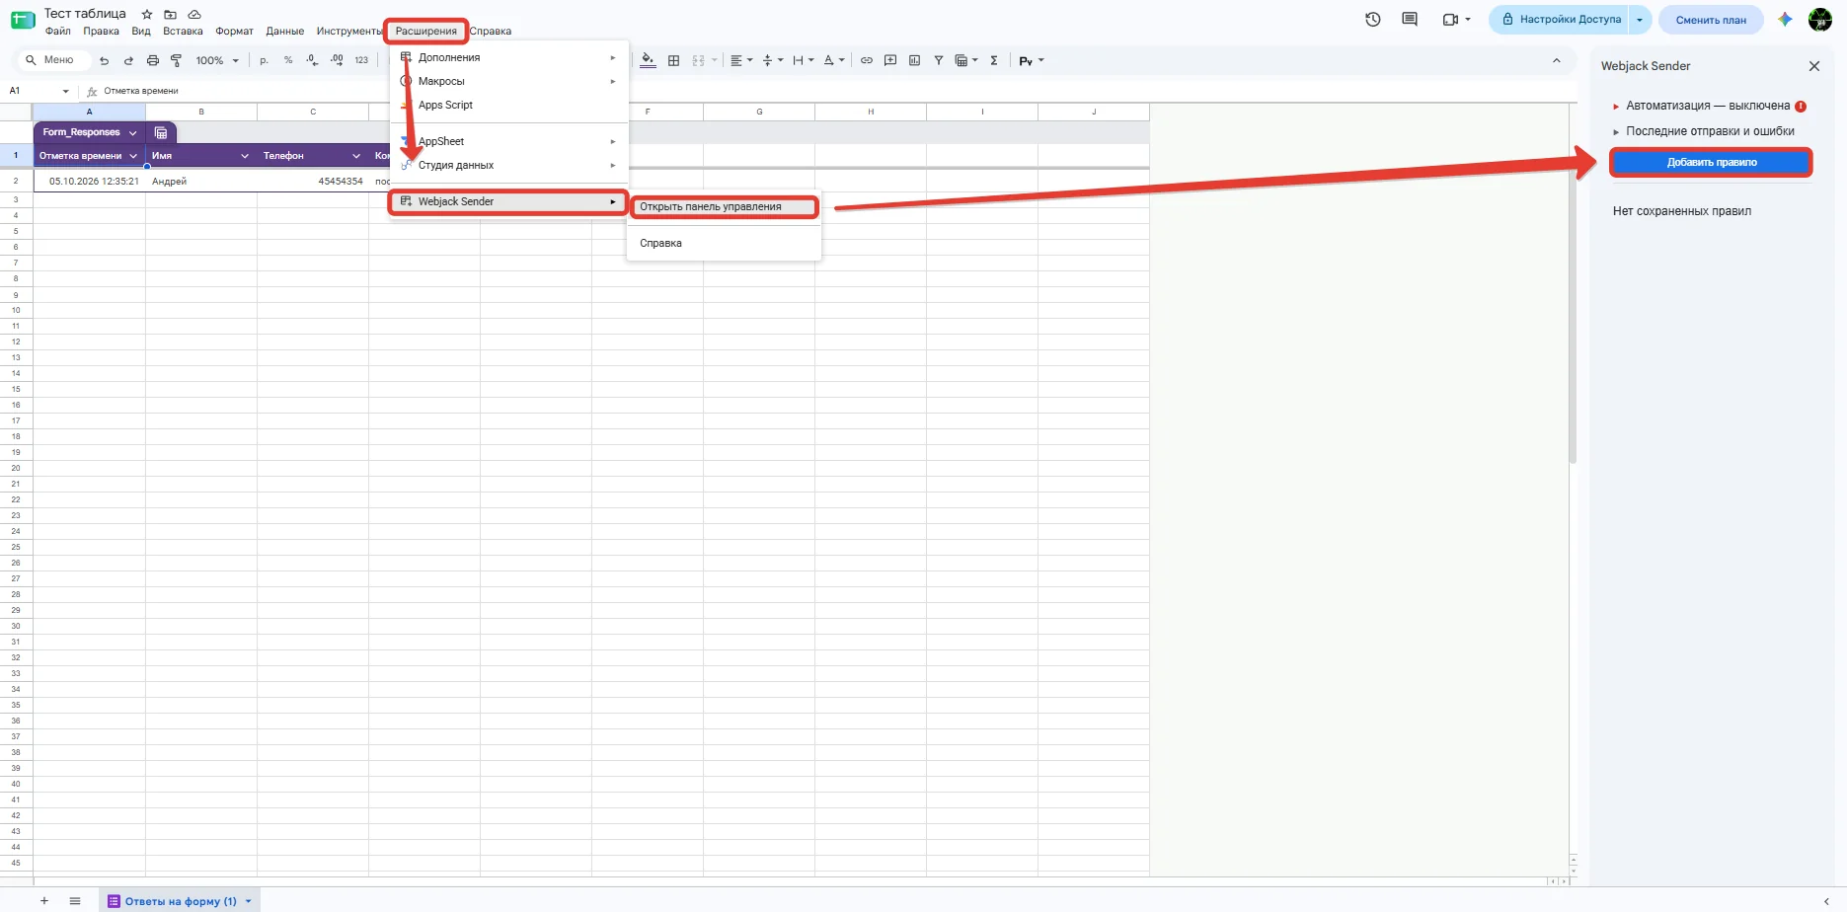This screenshot has height=912, width=1847.
Task: Click the insert comment icon in toolbar
Action: click(x=890, y=61)
